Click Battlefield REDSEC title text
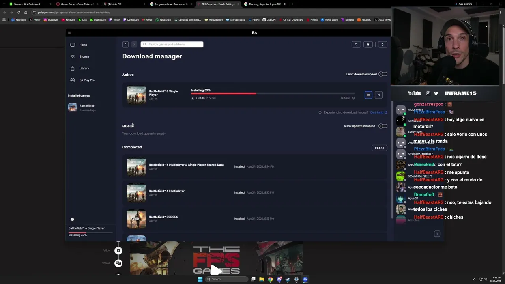 coord(164,217)
